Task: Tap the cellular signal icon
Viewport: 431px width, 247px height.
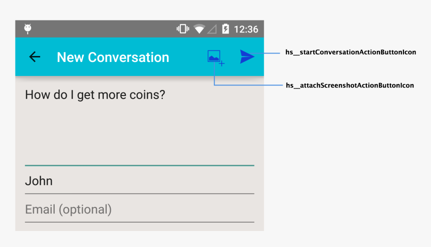Action: [x=212, y=29]
